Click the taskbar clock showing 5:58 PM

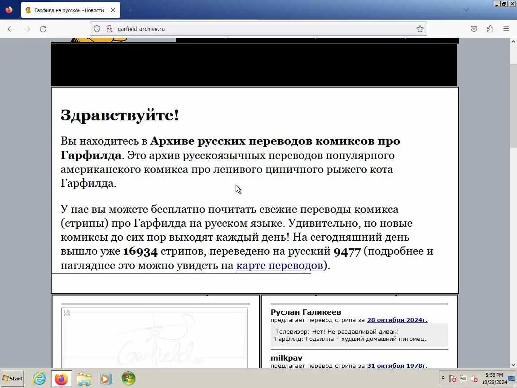[x=494, y=379]
